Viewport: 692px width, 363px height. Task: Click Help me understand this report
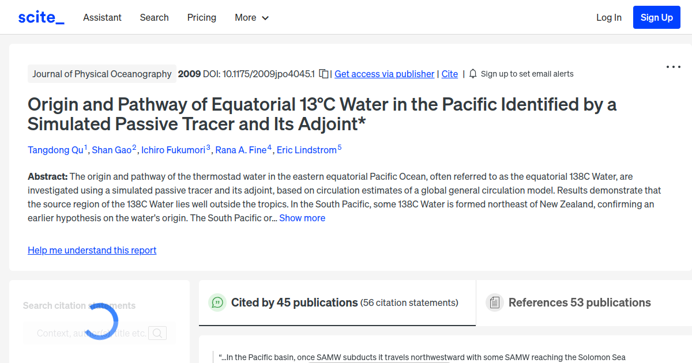pos(92,250)
